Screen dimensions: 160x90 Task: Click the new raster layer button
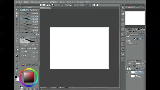tap(128, 69)
